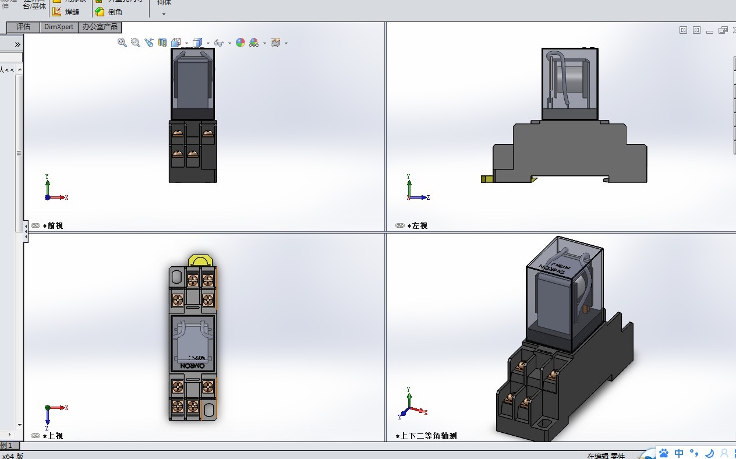Click the yellow clip in top view

200,260
